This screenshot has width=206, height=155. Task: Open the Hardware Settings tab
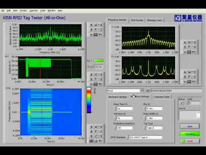(118, 97)
